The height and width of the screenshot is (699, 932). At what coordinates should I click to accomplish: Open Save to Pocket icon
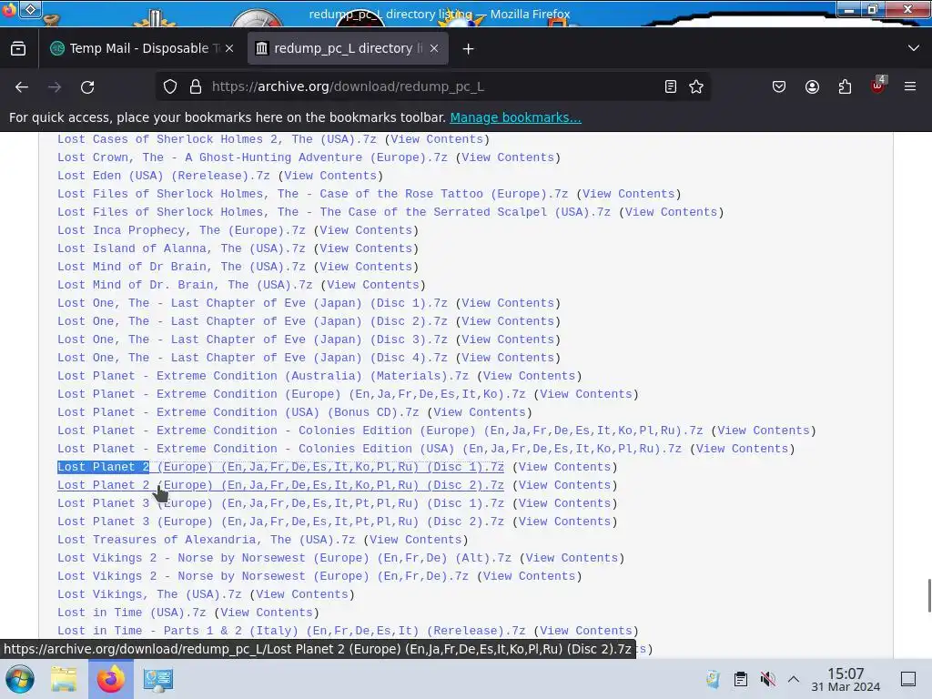tap(779, 86)
